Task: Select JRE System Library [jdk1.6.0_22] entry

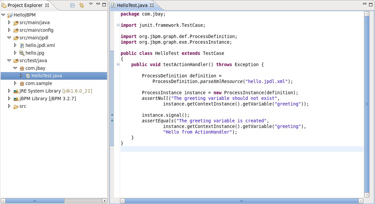Action: tap(56, 91)
